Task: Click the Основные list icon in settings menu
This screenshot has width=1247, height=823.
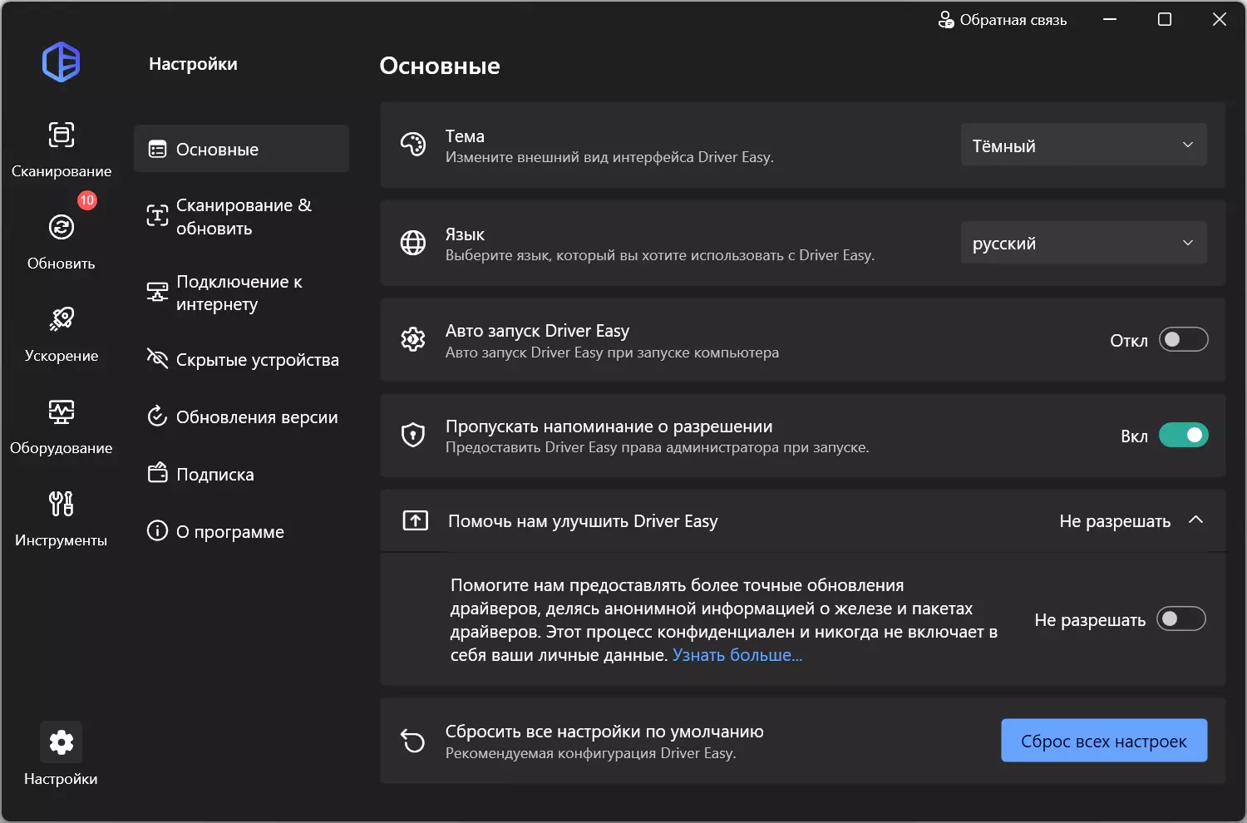Action: 157,150
